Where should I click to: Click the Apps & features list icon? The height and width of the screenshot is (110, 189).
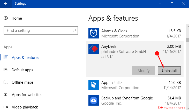(5, 57)
